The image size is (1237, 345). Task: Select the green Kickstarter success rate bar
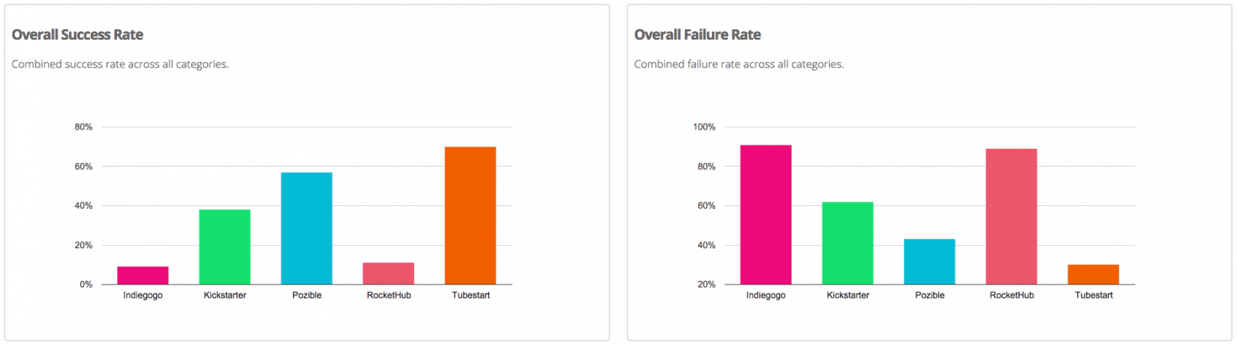point(225,247)
